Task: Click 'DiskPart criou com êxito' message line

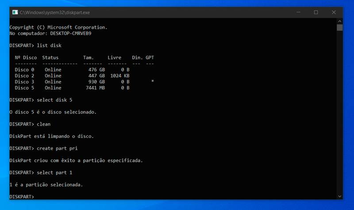Action: [x=76, y=160]
